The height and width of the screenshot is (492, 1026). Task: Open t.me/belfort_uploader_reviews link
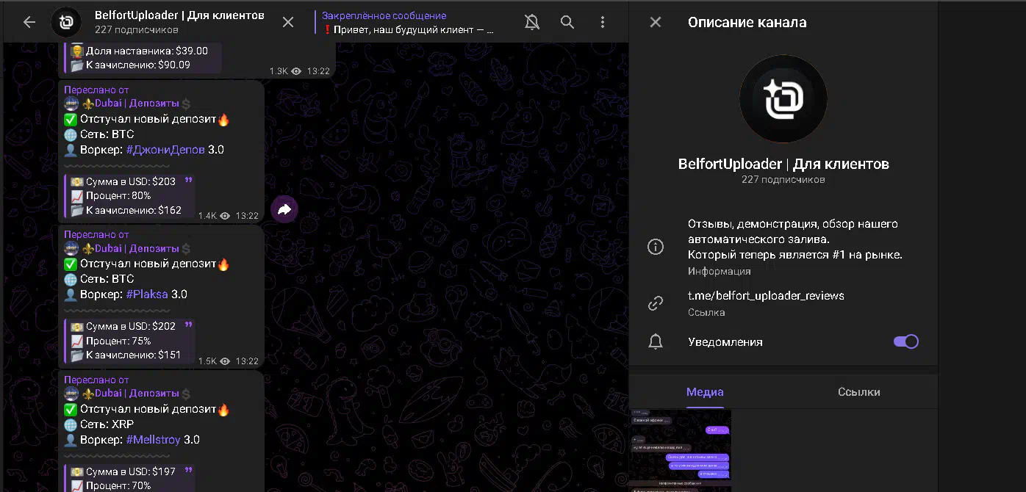click(766, 296)
